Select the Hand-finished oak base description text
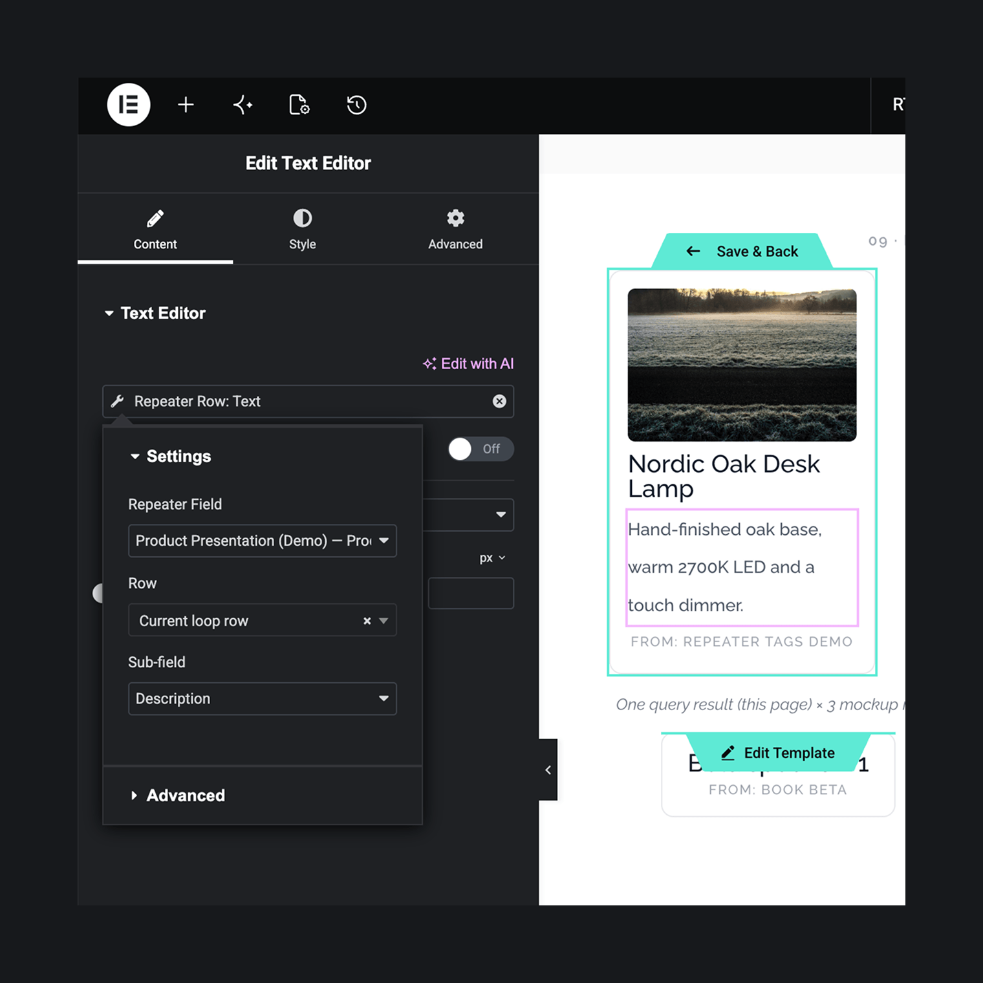Image resolution: width=983 pixels, height=983 pixels. tap(742, 567)
